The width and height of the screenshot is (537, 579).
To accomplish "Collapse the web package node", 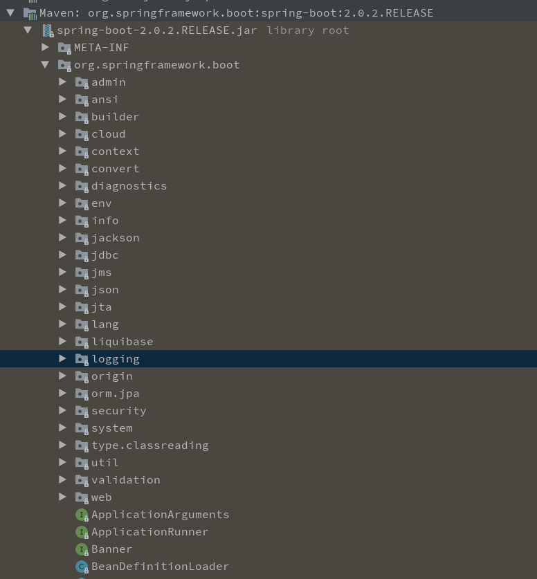I will click(x=63, y=497).
